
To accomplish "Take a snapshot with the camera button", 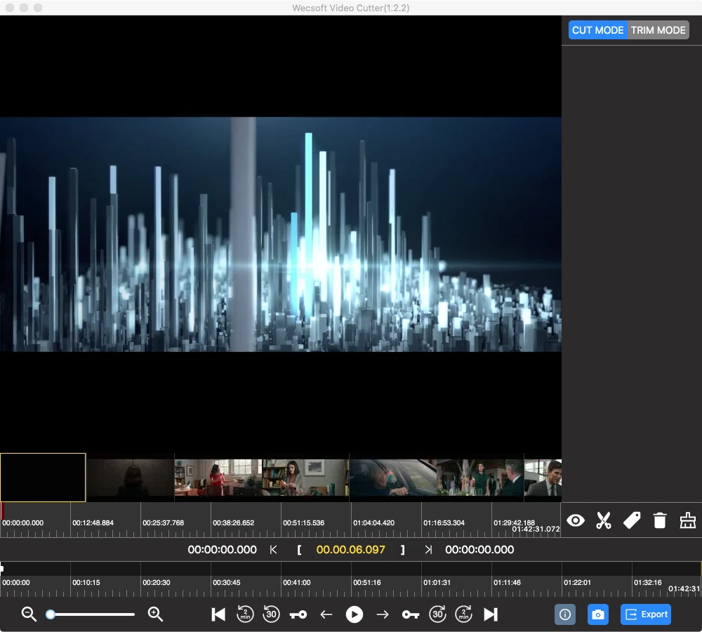I will [x=597, y=614].
